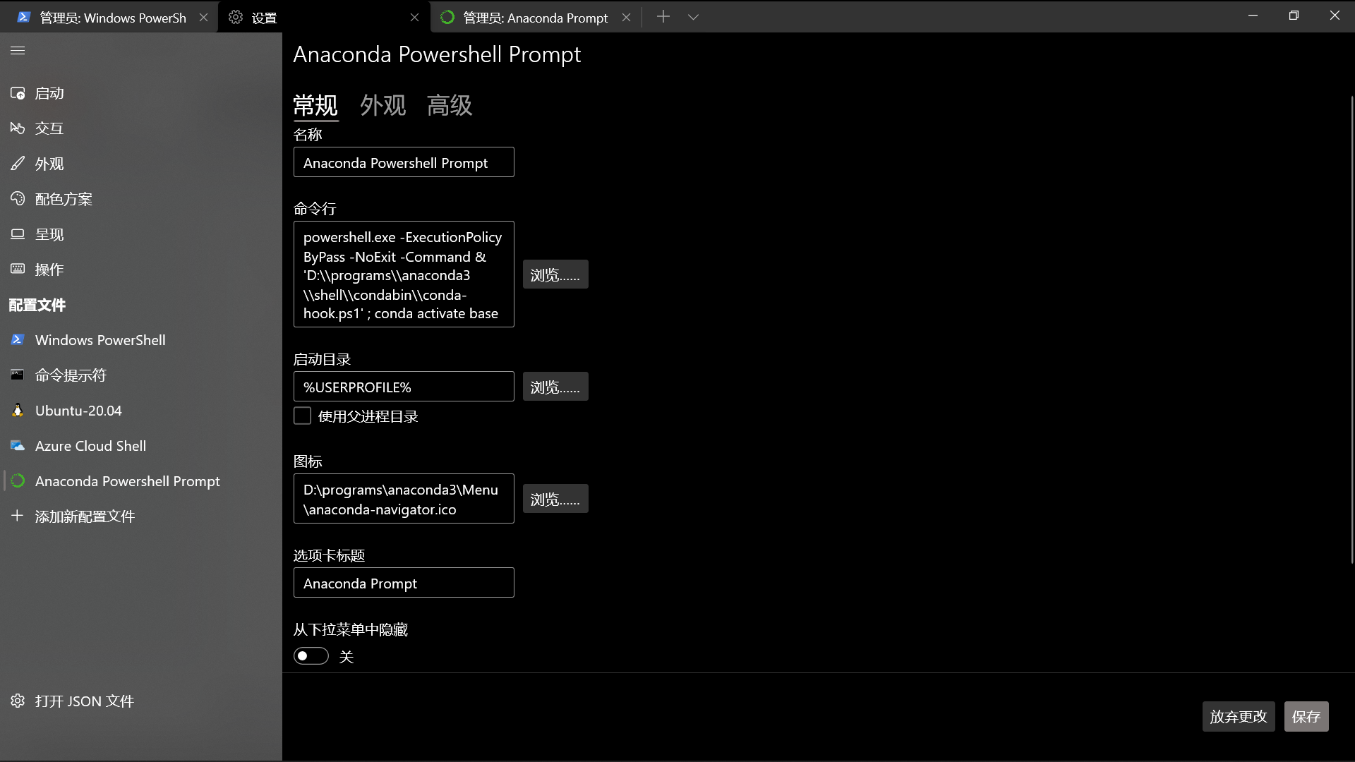Open the 启动 startup settings

[x=49, y=92]
